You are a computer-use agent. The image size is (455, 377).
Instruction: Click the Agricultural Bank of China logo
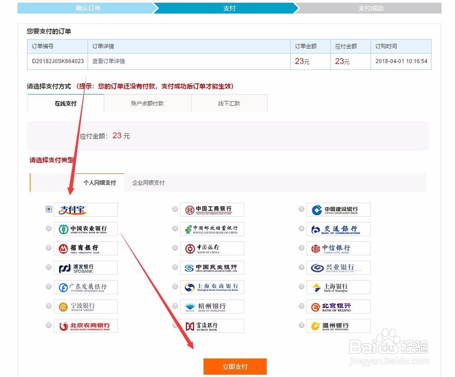pyautogui.click(x=86, y=228)
